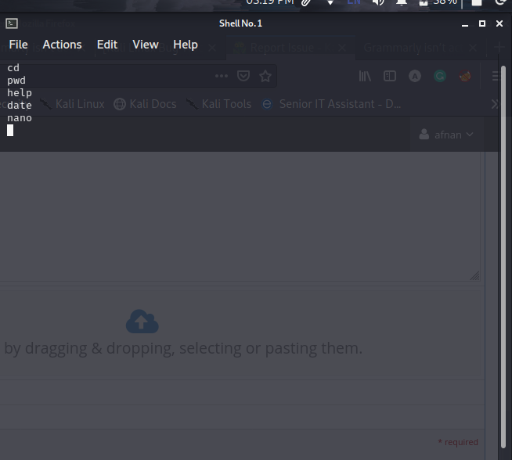Click the network status tray icon

click(330, 2)
